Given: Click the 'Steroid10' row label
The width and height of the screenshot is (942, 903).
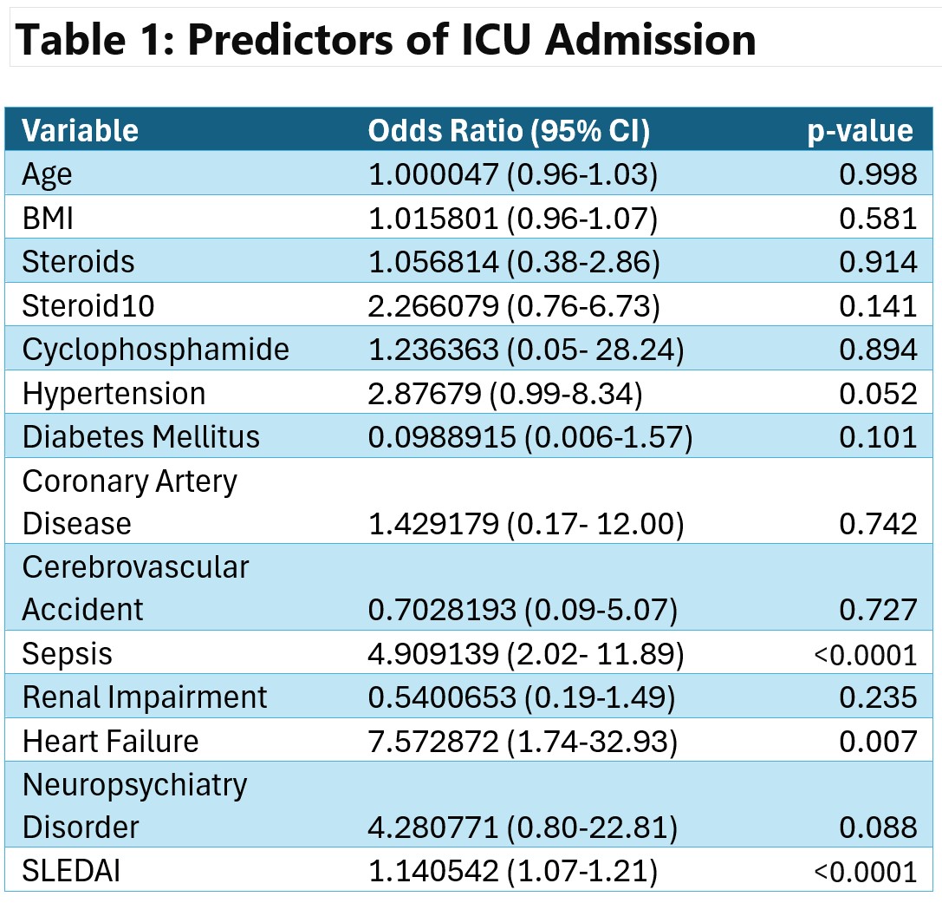Looking at the screenshot, I should [x=83, y=305].
